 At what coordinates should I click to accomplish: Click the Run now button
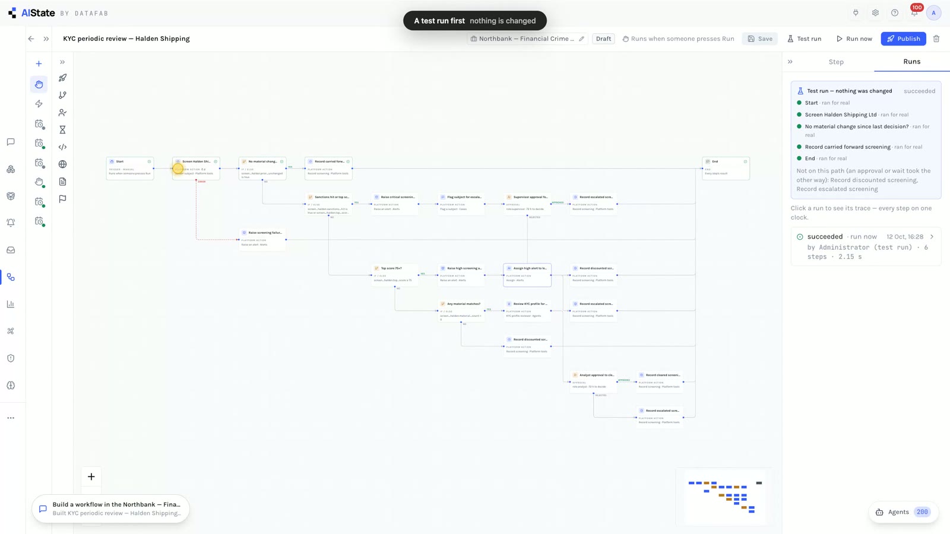(x=854, y=39)
